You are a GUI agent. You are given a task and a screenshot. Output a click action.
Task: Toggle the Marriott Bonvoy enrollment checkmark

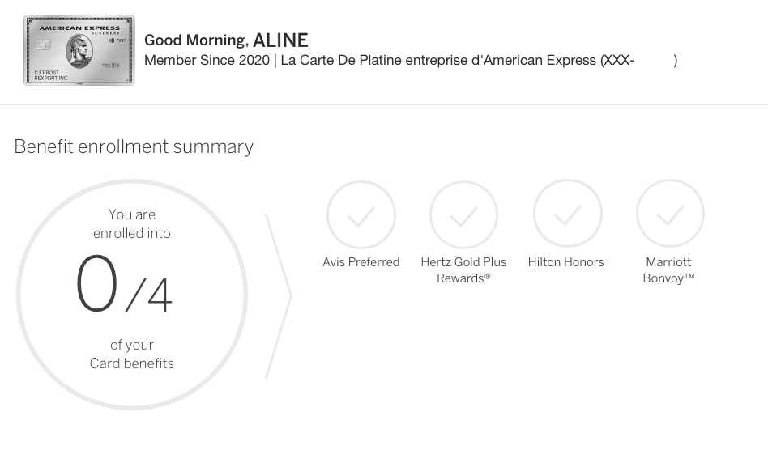(x=670, y=213)
